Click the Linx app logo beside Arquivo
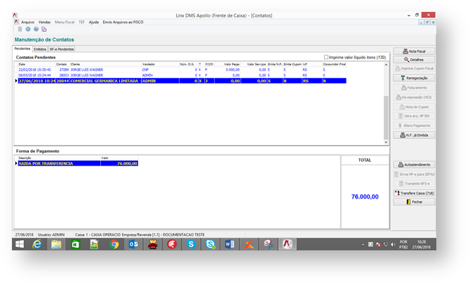This screenshot has height=284, width=470. pos(17,22)
